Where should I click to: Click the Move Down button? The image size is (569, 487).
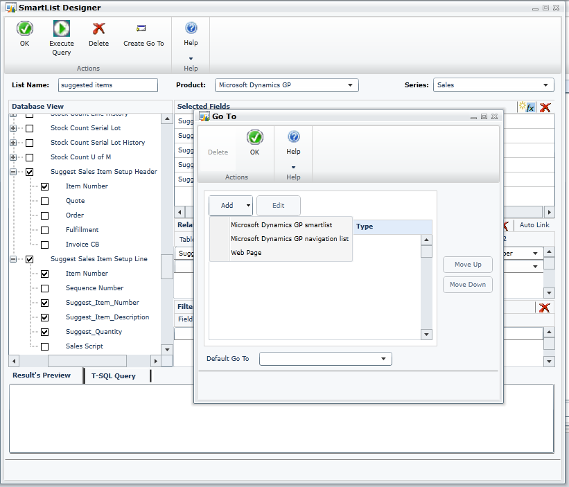pos(468,285)
